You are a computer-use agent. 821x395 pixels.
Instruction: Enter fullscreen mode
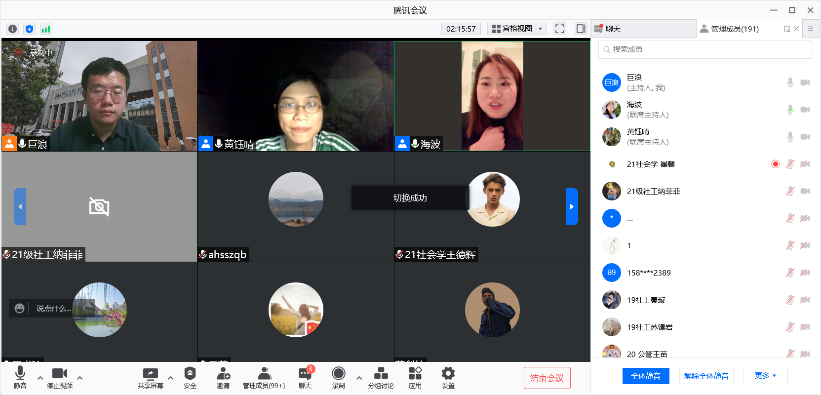click(559, 29)
